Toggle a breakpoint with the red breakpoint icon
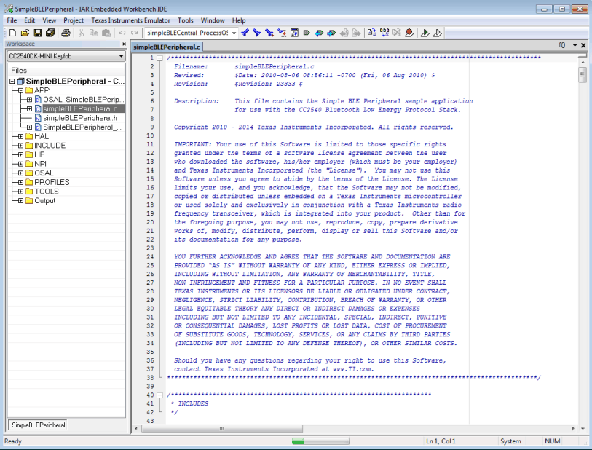 click(409, 33)
